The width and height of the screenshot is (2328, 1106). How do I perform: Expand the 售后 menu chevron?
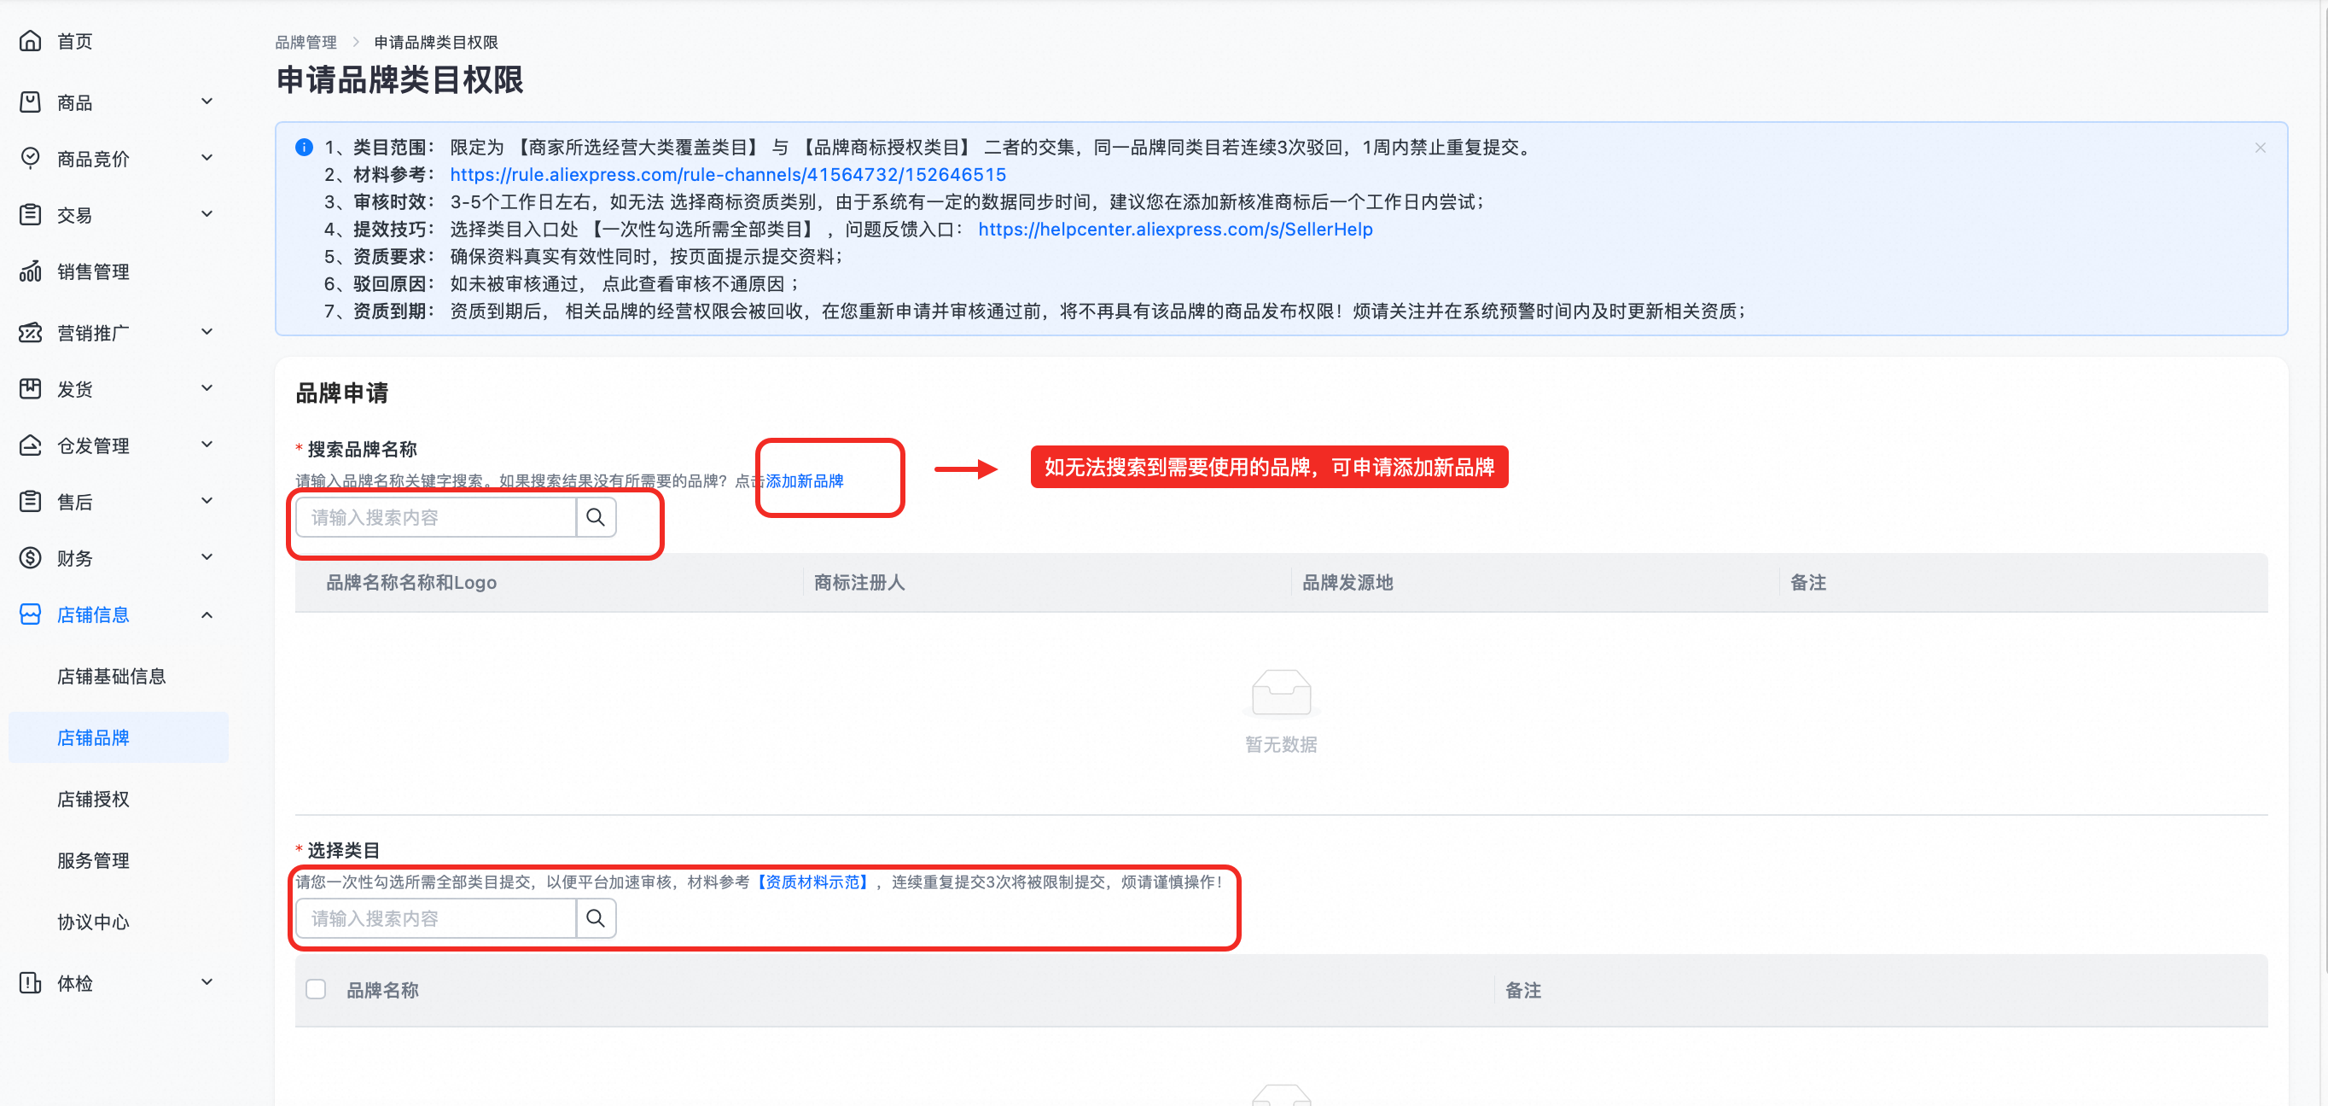pos(207,501)
